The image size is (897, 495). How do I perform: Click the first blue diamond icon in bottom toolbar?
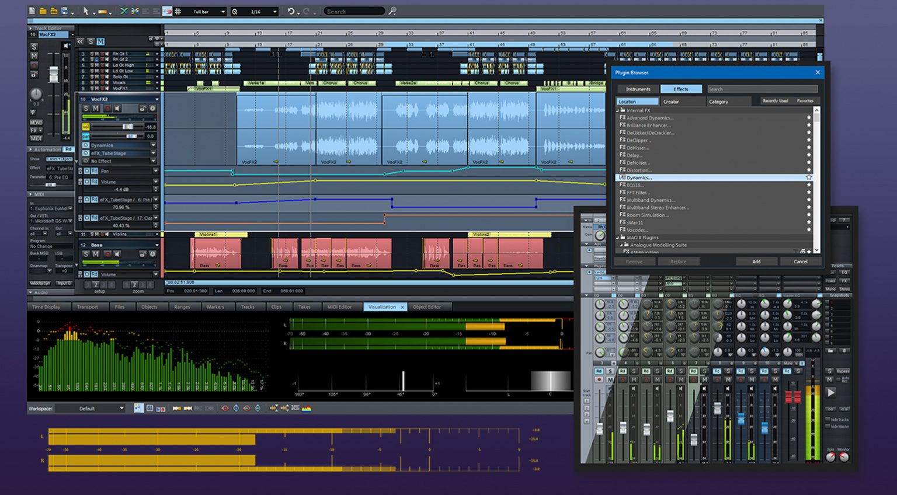(236, 409)
